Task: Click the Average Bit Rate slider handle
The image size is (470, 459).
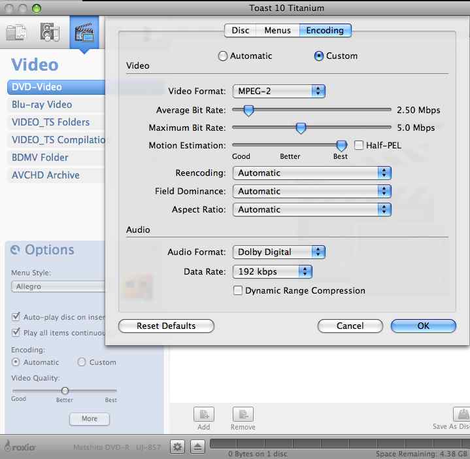Action: click(x=248, y=110)
